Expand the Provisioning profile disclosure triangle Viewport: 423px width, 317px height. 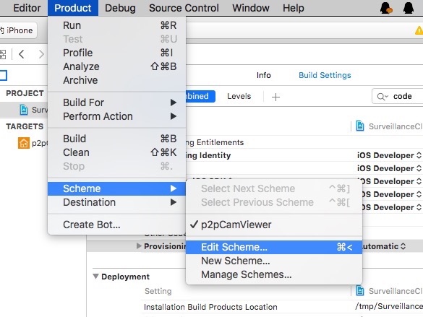point(139,246)
